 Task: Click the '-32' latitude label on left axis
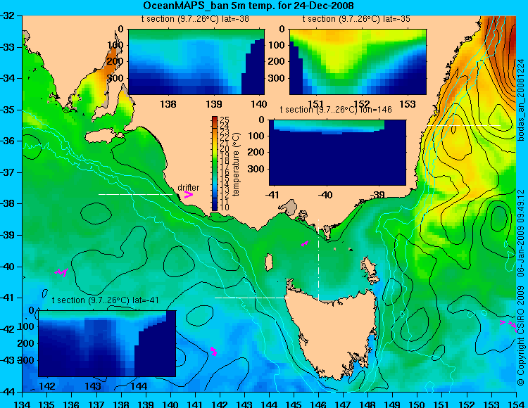point(8,15)
